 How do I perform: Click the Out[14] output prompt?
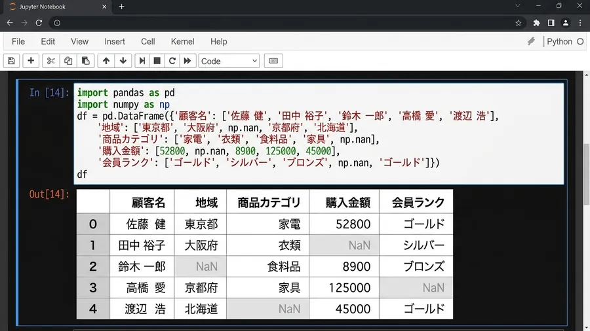49,194
